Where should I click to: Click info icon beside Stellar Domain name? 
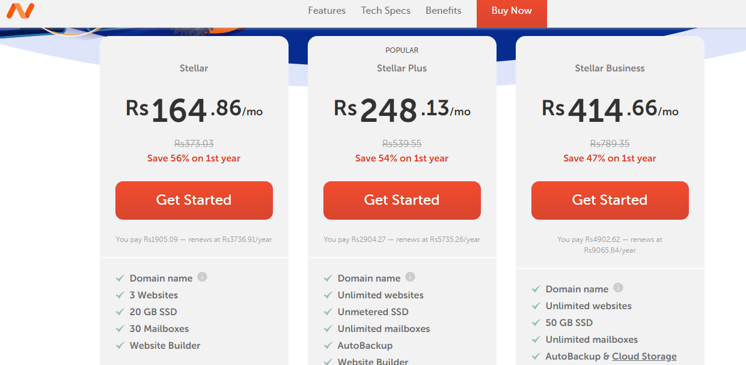tap(202, 277)
